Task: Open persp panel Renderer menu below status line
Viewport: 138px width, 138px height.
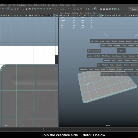Action: click(x=88, y=13)
